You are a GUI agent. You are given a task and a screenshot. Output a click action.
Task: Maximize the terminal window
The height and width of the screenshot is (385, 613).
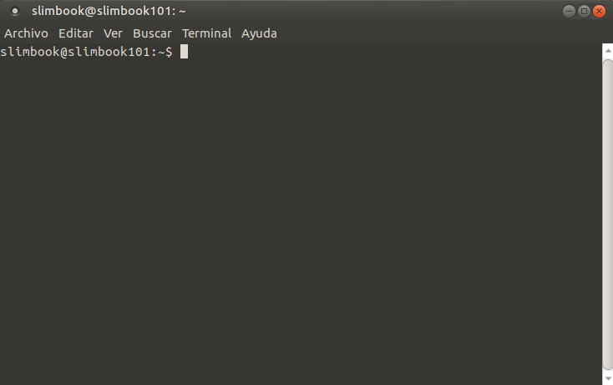coord(584,11)
